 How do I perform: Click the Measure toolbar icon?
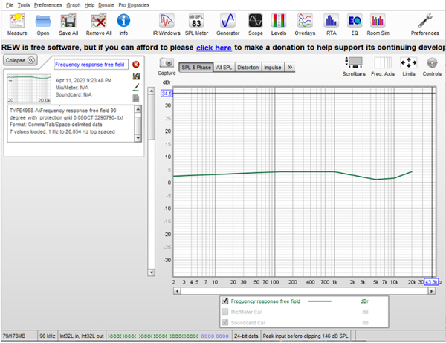(16, 21)
